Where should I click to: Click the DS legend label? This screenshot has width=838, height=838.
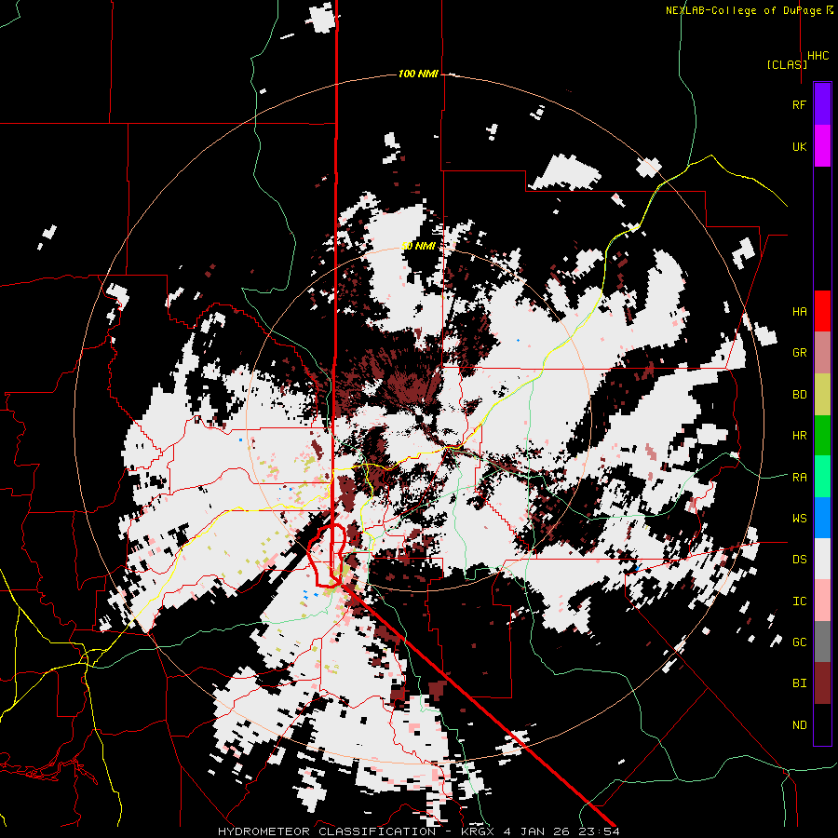click(x=799, y=560)
